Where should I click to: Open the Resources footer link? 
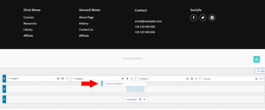[30, 23]
